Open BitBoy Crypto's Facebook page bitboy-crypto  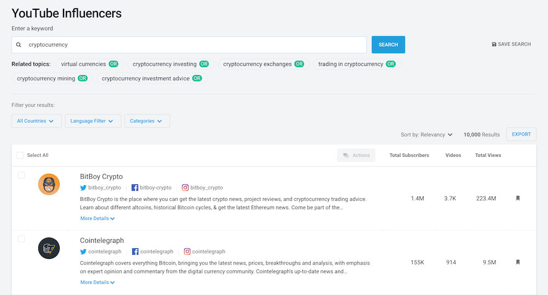[x=151, y=188]
